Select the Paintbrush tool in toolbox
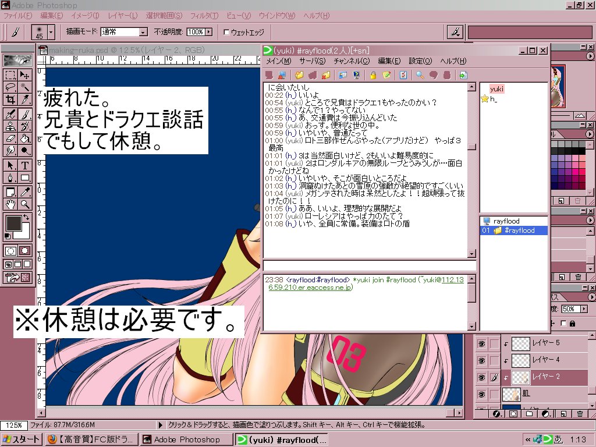596x447 pixels. [24, 113]
